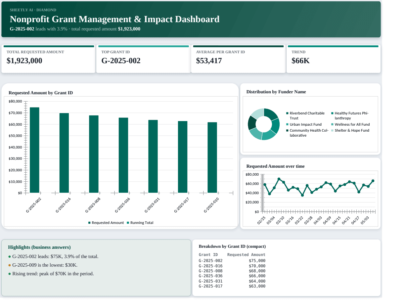The width and height of the screenshot is (406, 305).
Task: Click the Running Total legend entry
Action: click(140, 223)
